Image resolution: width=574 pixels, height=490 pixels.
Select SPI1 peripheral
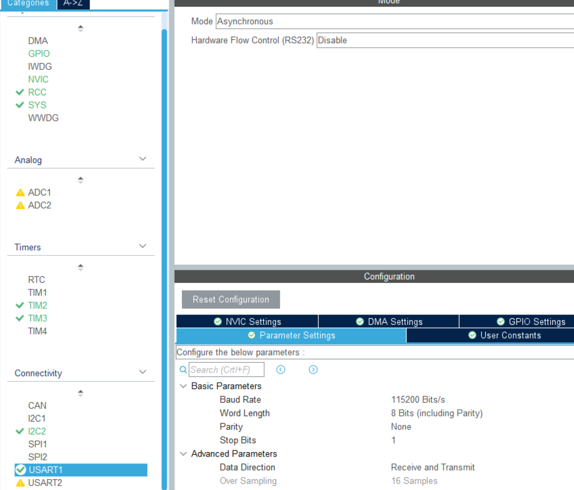[x=37, y=444]
